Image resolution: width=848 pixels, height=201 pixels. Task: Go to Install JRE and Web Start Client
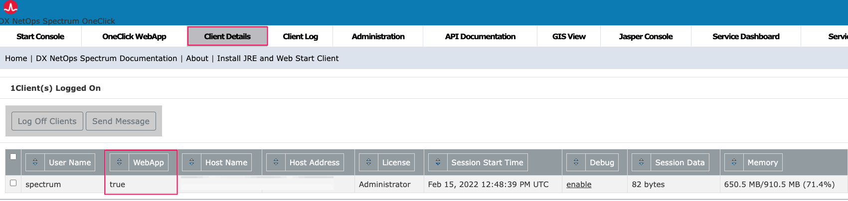point(278,59)
